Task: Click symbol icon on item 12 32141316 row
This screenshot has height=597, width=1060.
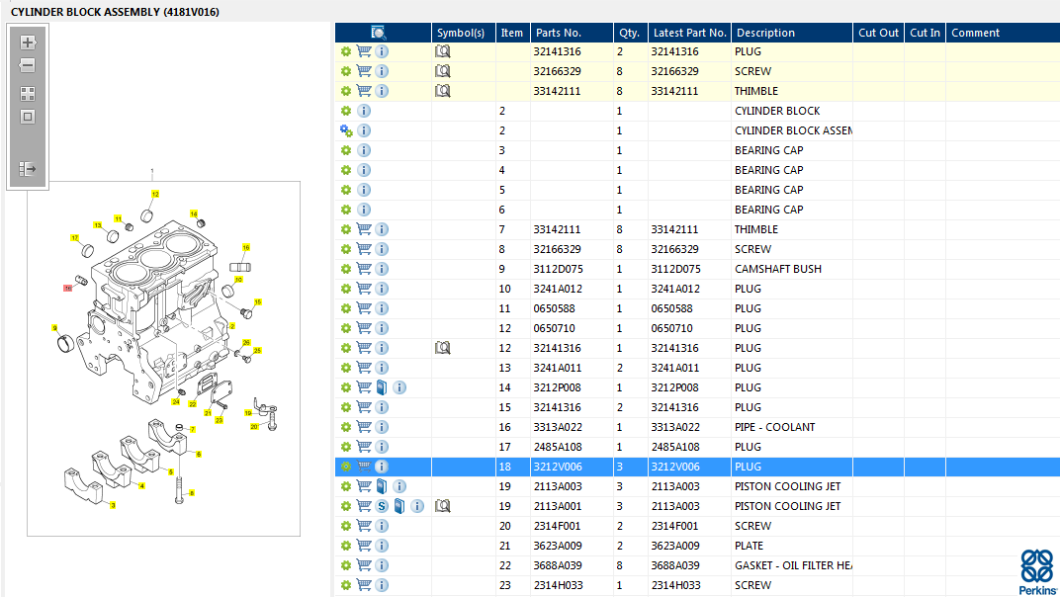Action: 443,348
